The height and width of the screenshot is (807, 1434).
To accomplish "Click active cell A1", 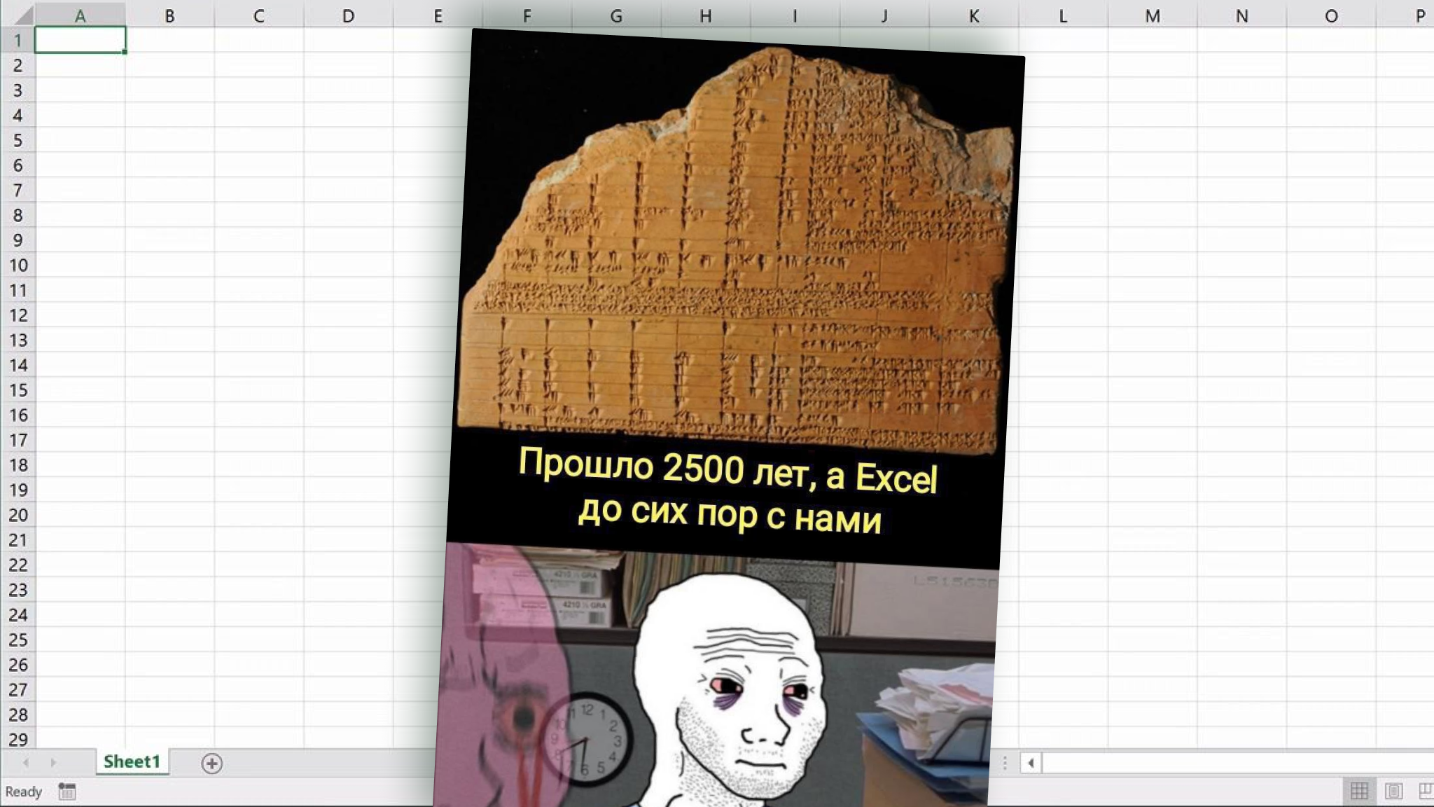I will [80, 40].
